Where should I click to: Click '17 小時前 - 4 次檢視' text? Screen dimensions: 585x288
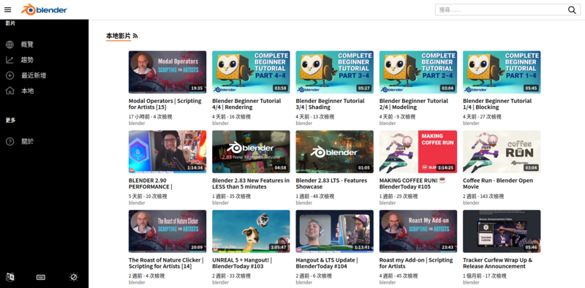pos(151,117)
